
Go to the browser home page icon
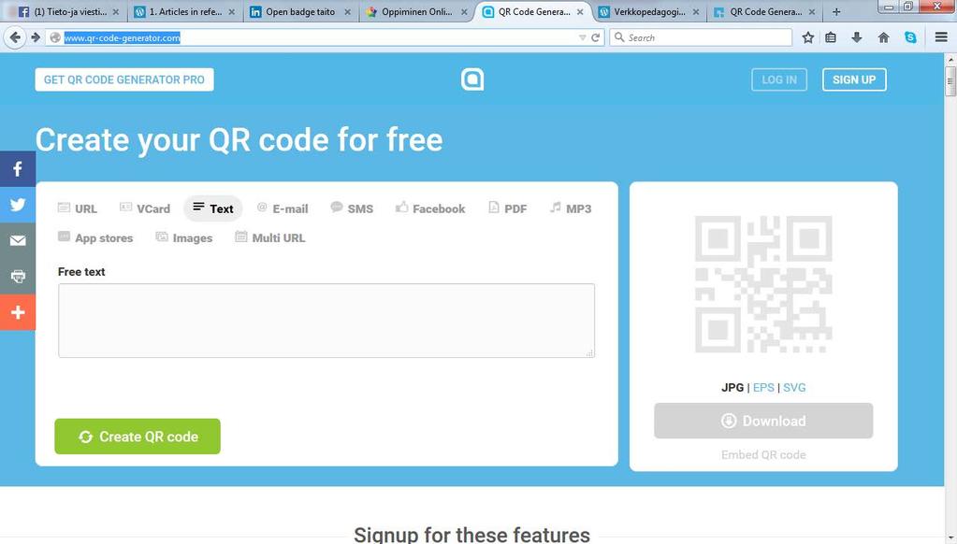click(883, 37)
